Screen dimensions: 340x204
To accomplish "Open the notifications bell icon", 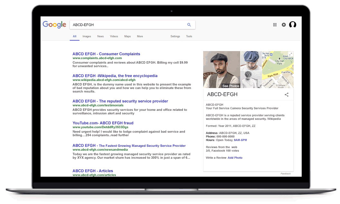I will tap(284, 25).
